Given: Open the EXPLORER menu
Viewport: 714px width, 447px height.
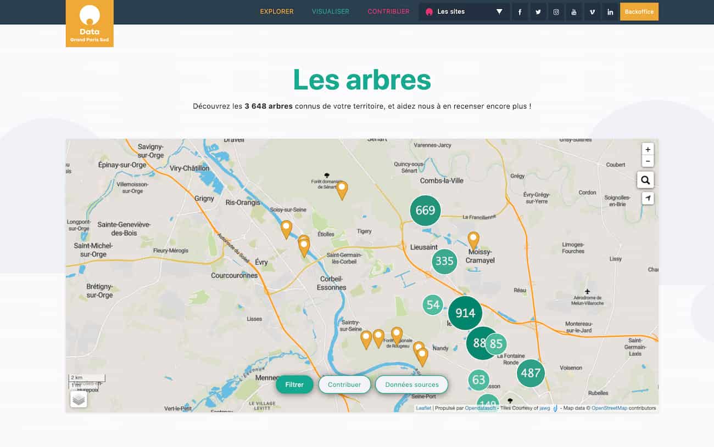Looking at the screenshot, I should 277,12.
